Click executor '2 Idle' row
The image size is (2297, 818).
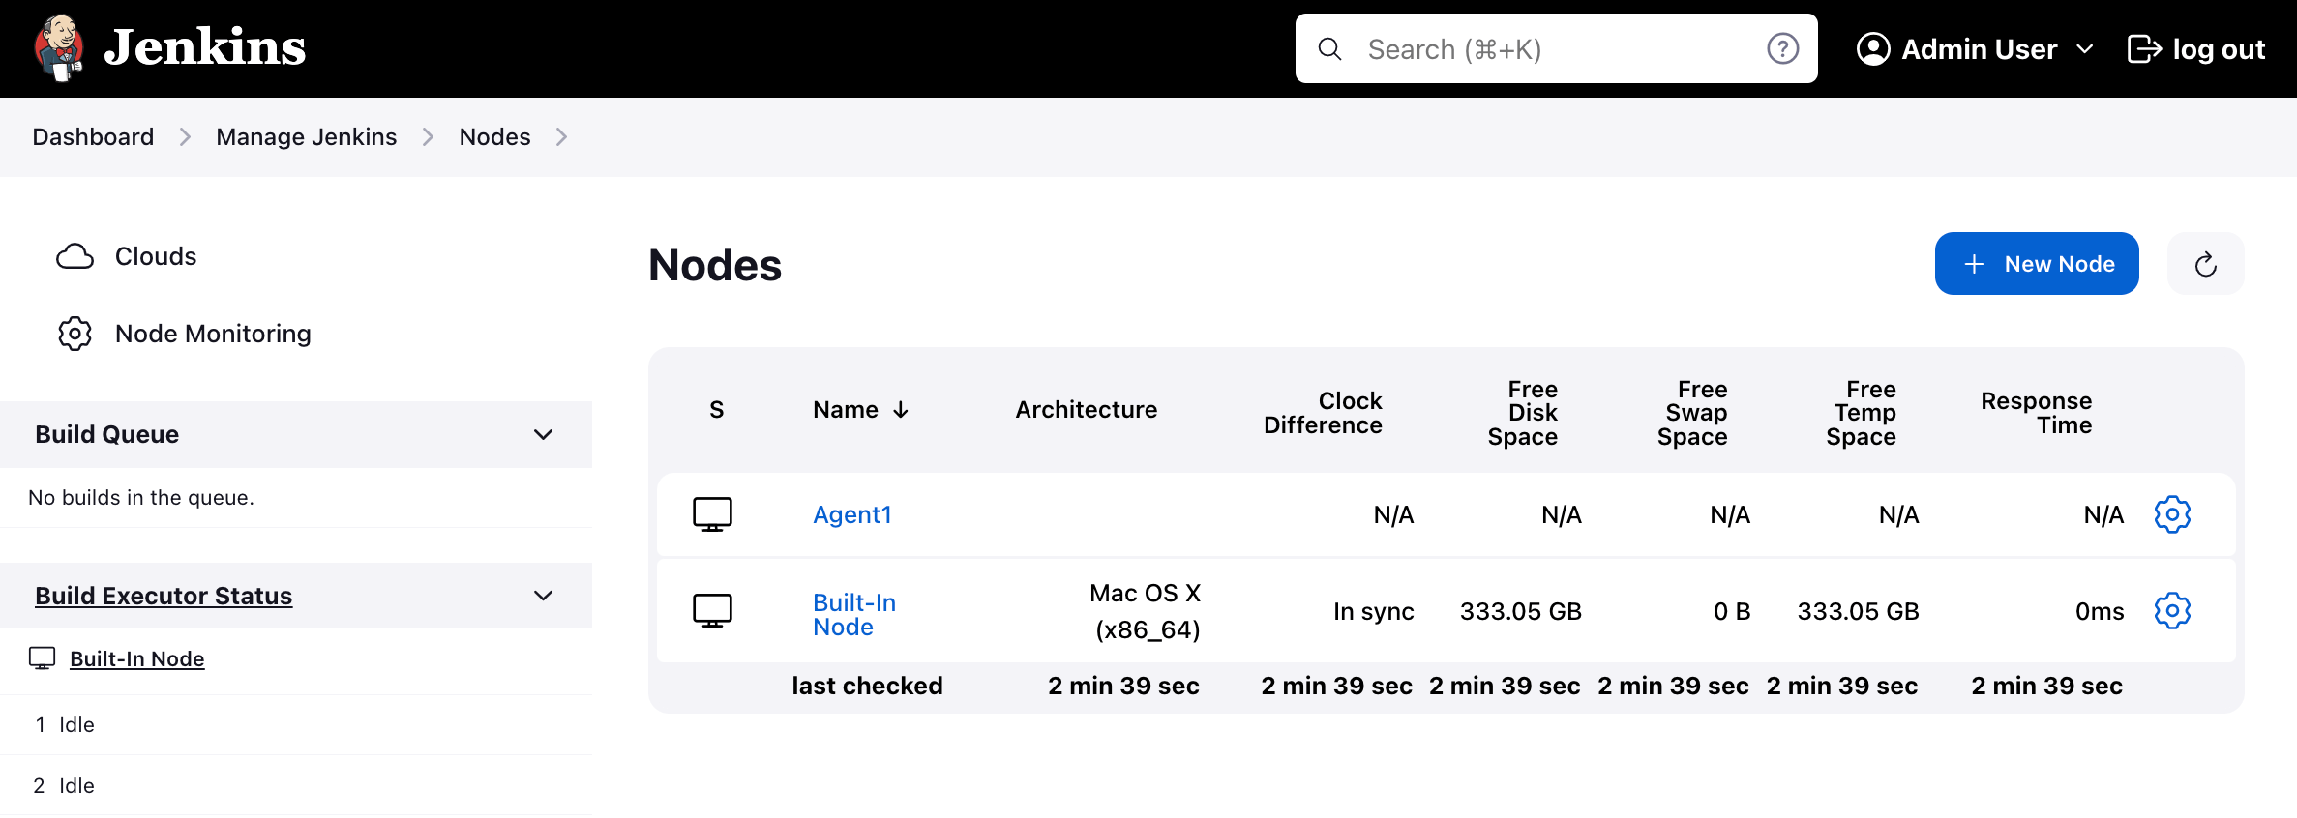(x=296, y=785)
